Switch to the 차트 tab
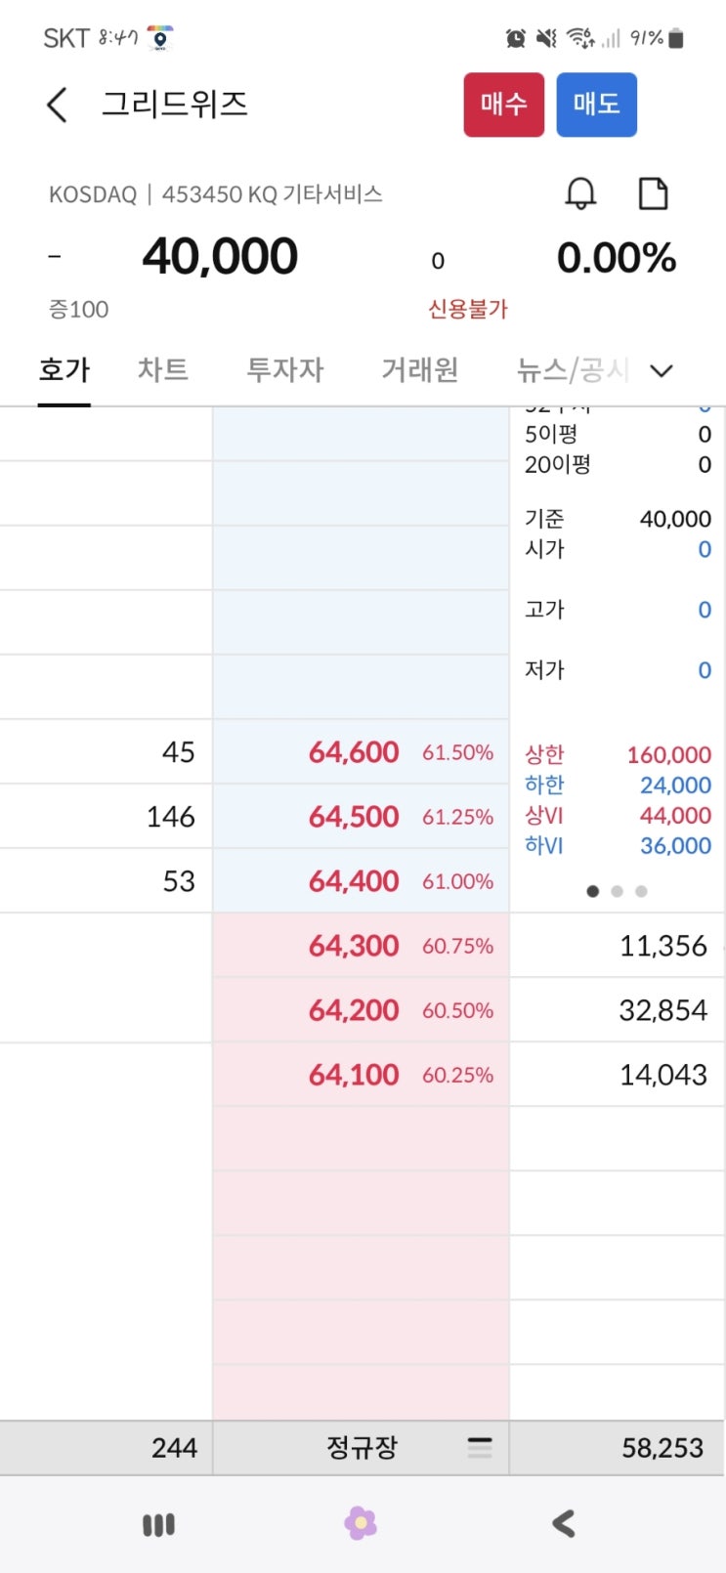The image size is (726, 1573). pyautogui.click(x=162, y=370)
